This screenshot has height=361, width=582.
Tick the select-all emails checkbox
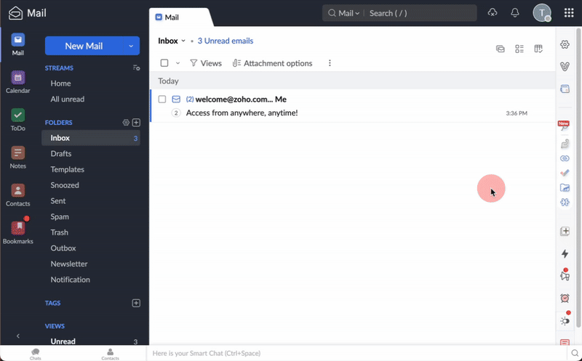click(164, 63)
